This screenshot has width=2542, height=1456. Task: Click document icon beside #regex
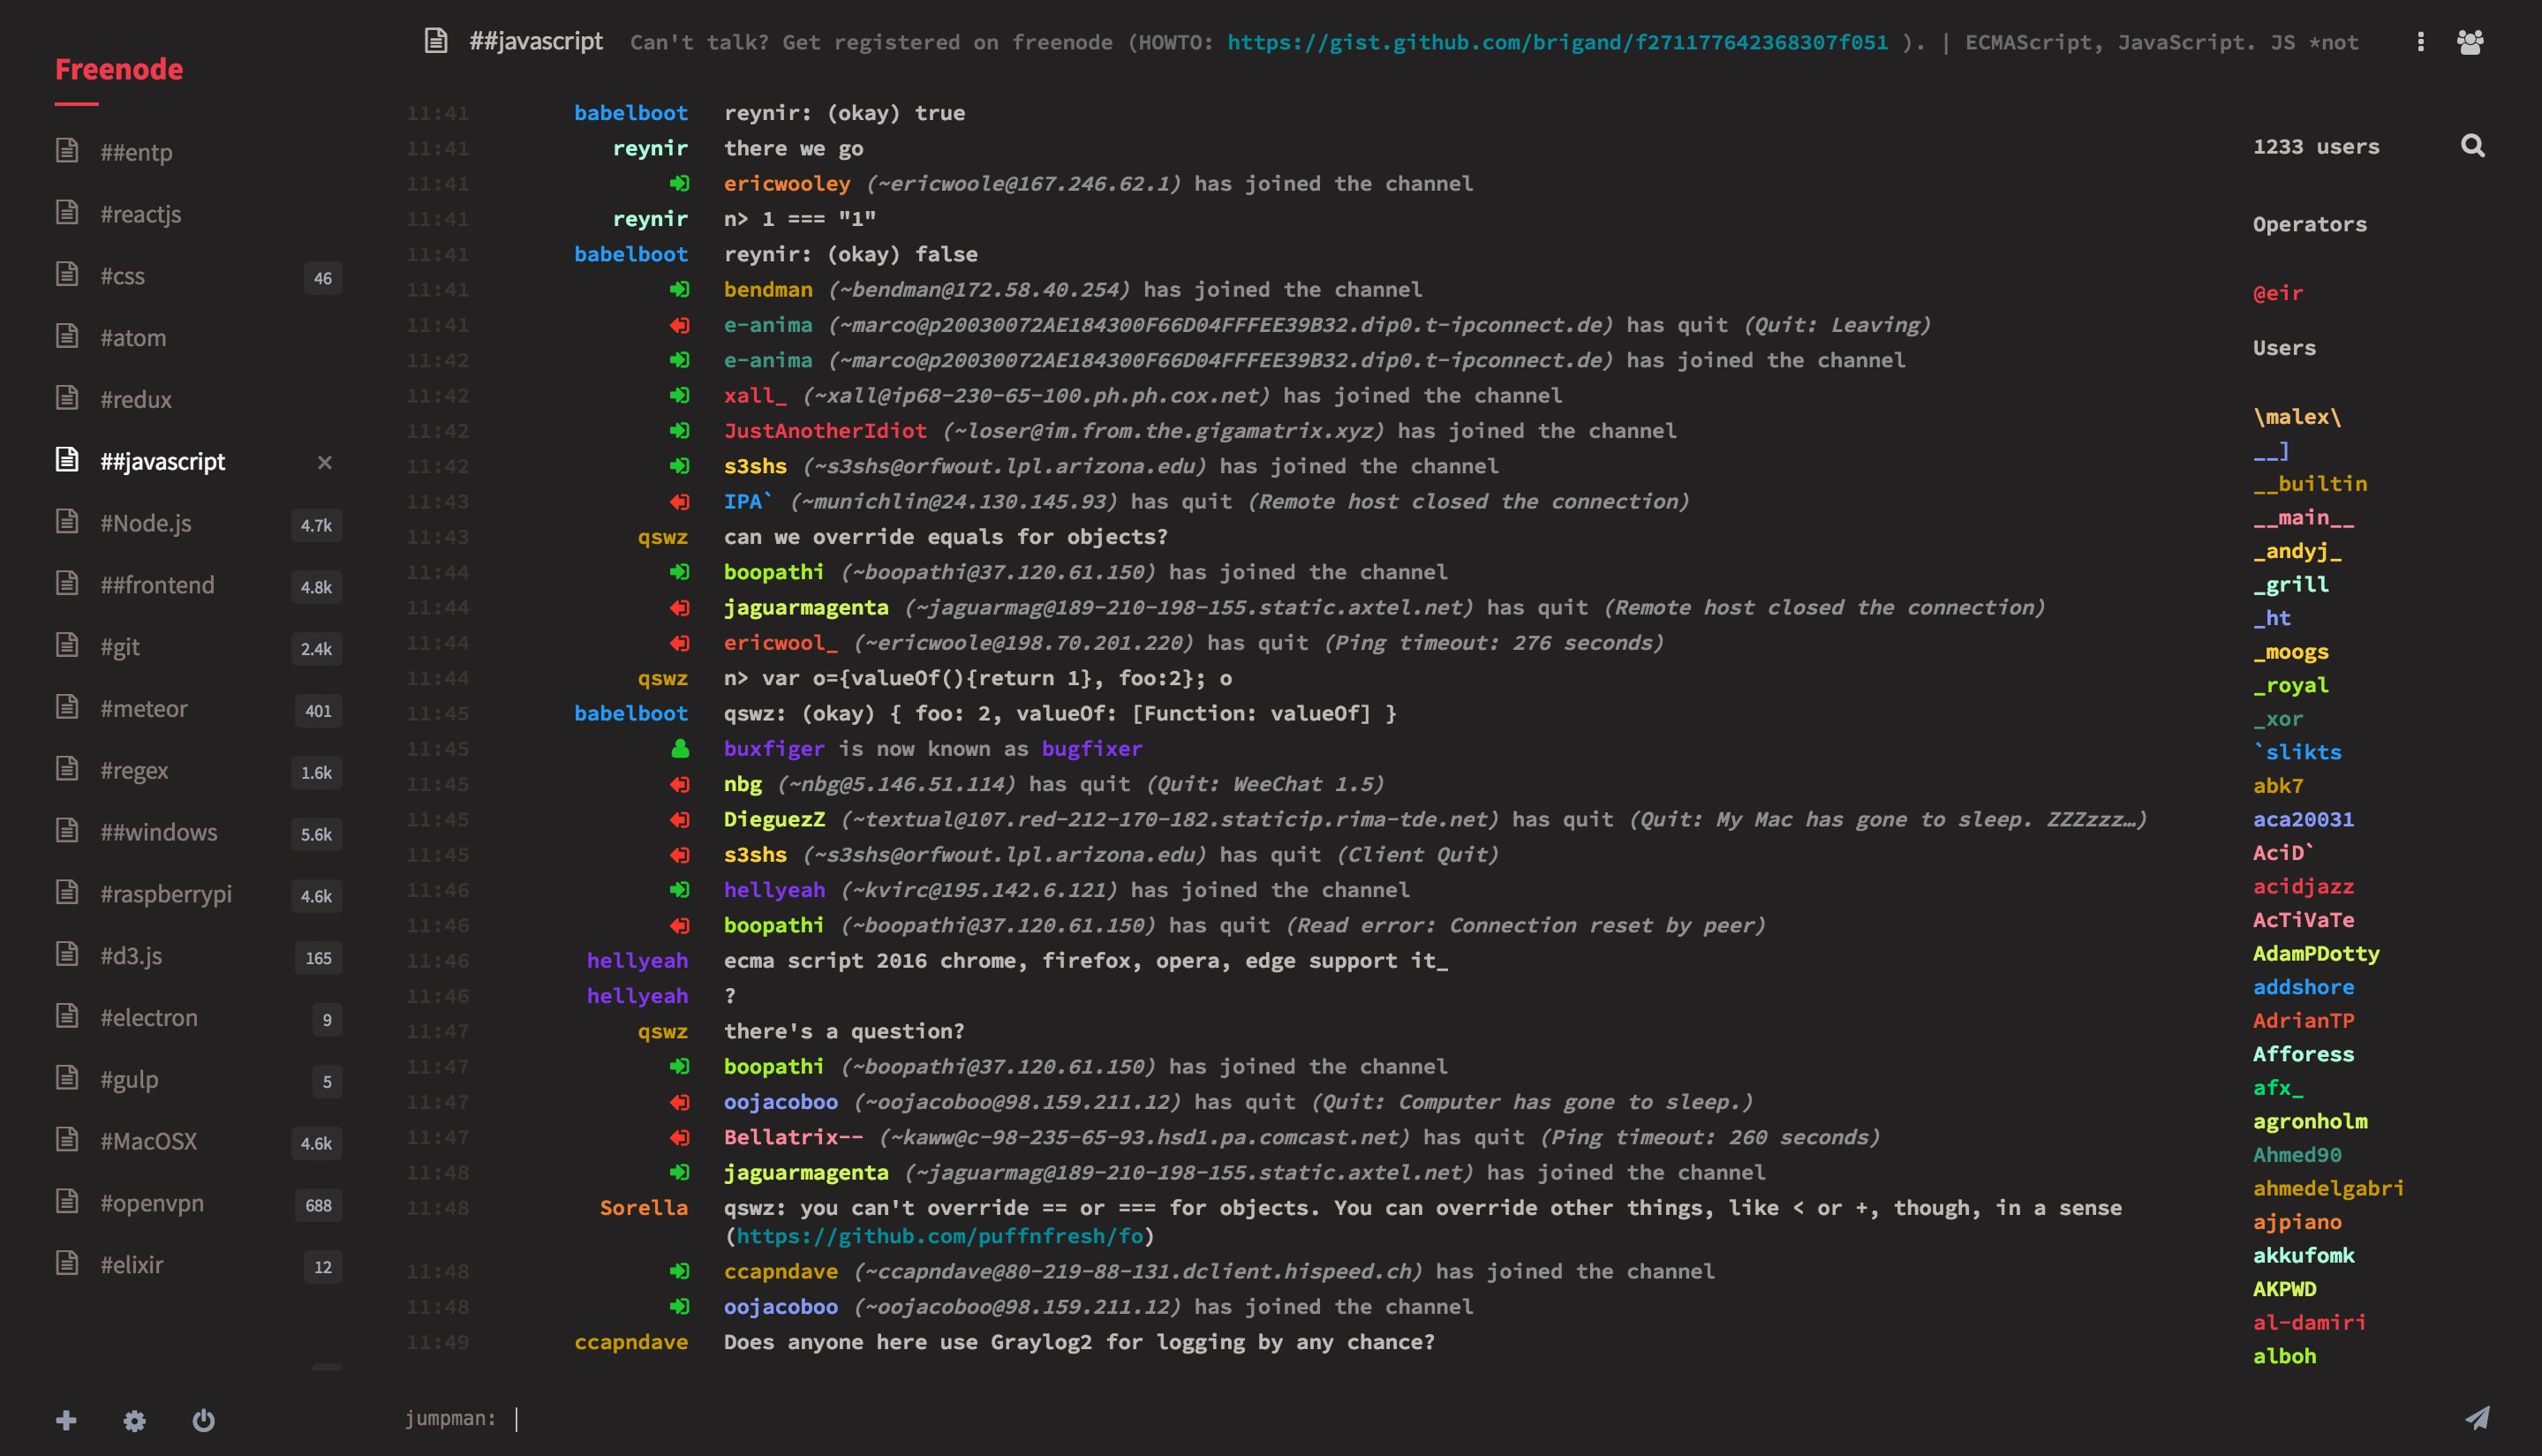pos(67,769)
